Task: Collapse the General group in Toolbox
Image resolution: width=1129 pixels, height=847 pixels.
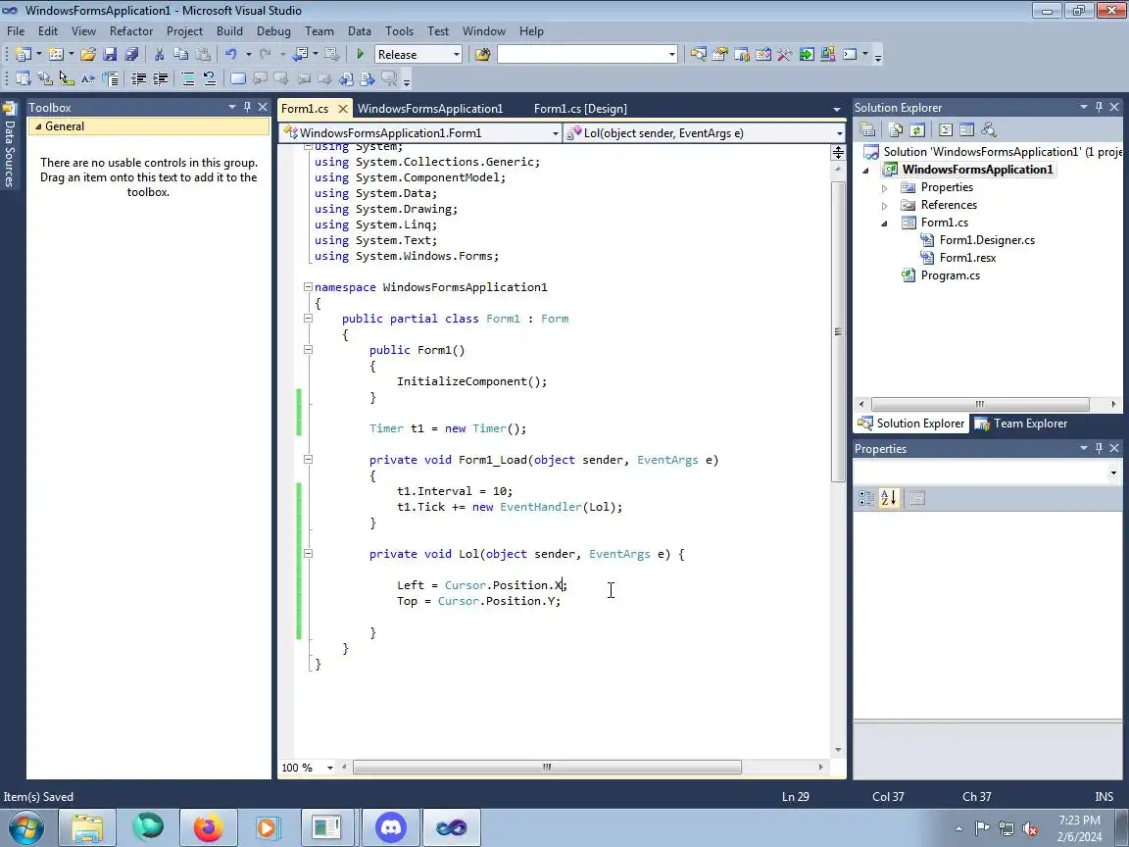Action: 38,126
